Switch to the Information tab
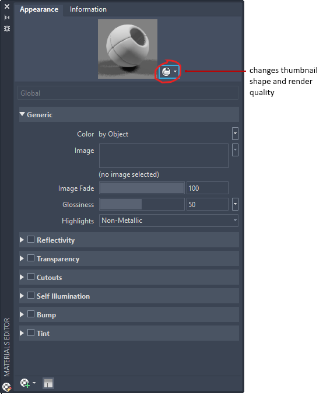This screenshot has width=323, height=399. point(88,9)
